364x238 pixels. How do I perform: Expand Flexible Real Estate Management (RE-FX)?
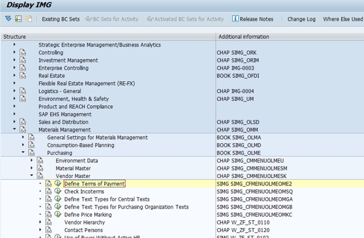pyautogui.click(x=14, y=83)
